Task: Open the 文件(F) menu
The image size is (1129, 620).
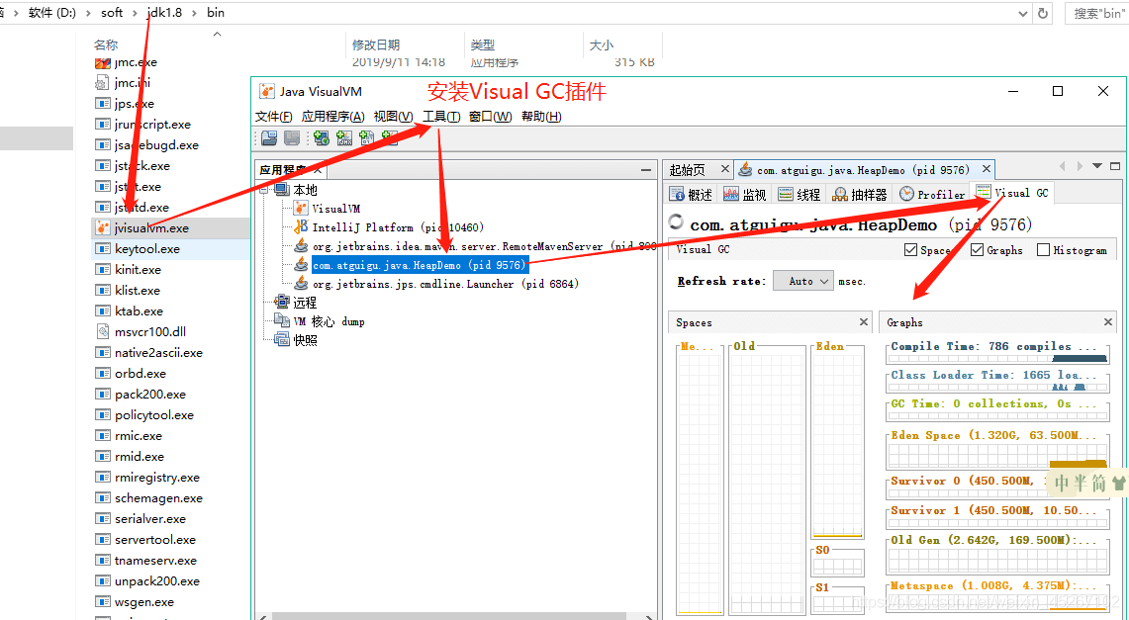Action: pos(274,117)
